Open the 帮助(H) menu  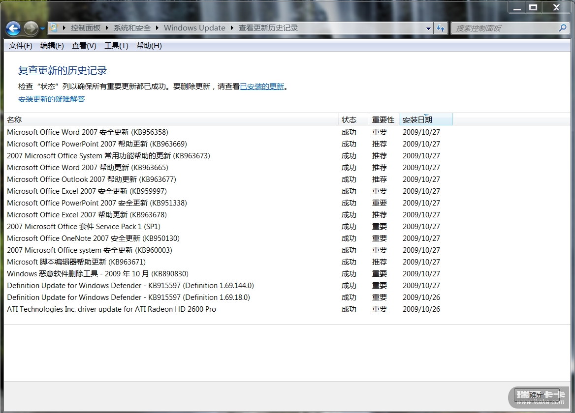pos(149,46)
